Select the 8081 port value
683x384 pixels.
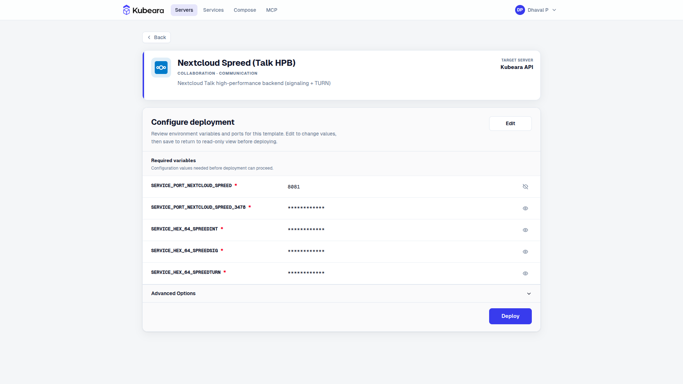click(294, 187)
